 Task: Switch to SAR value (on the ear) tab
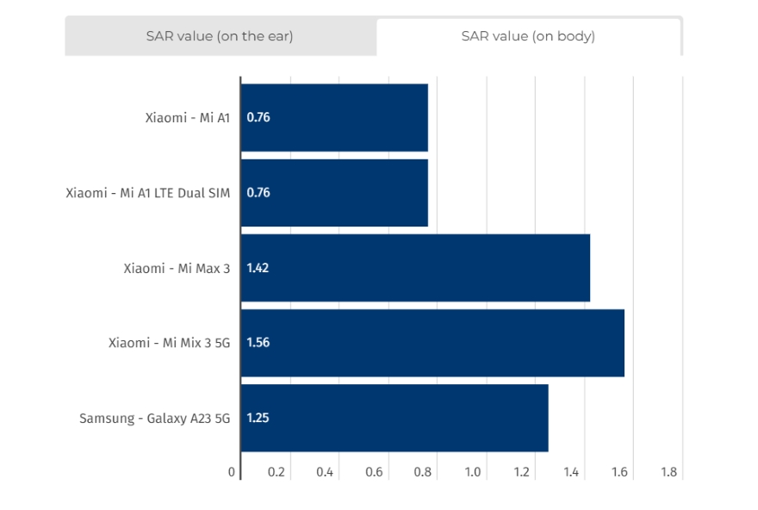(220, 36)
